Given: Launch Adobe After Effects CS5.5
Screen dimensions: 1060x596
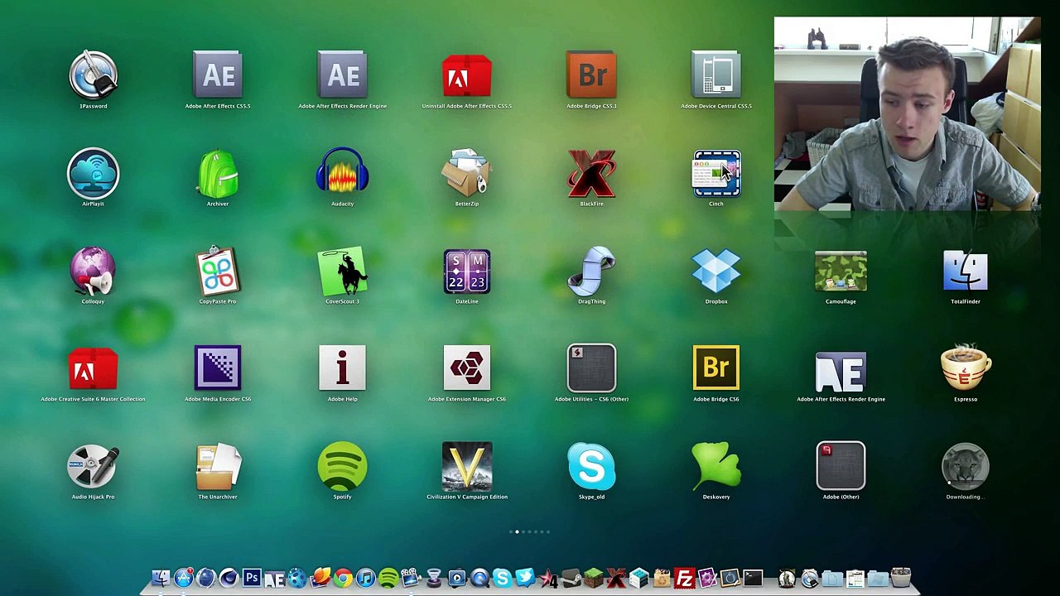Looking at the screenshot, I should (218, 76).
